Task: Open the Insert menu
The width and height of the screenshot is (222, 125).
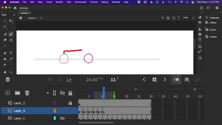Action: point(49,2)
